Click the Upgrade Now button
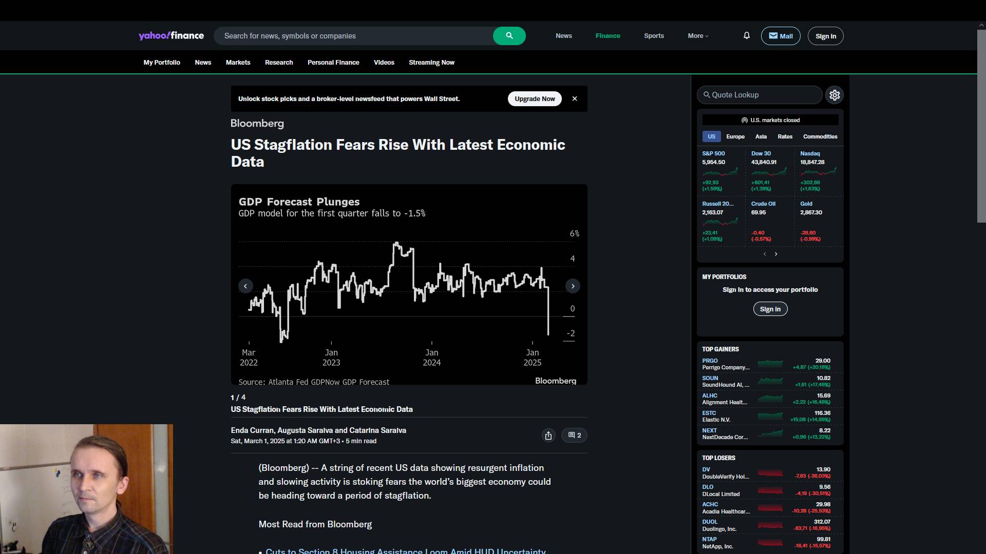Viewport: 986px width, 554px height. click(535, 98)
